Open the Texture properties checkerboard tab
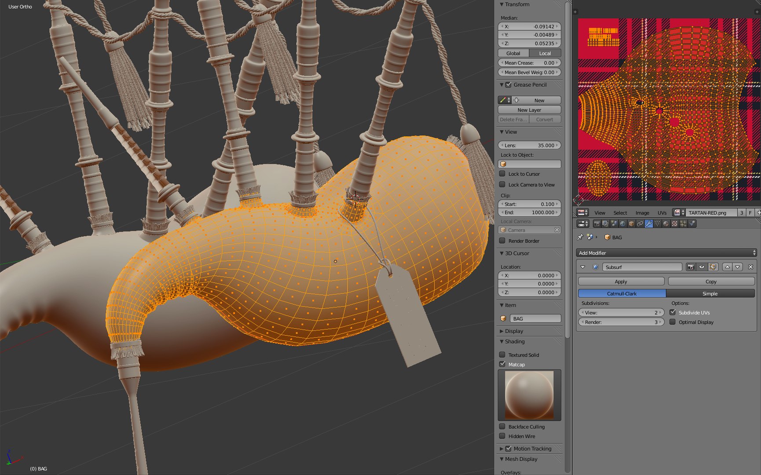 point(674,224)
